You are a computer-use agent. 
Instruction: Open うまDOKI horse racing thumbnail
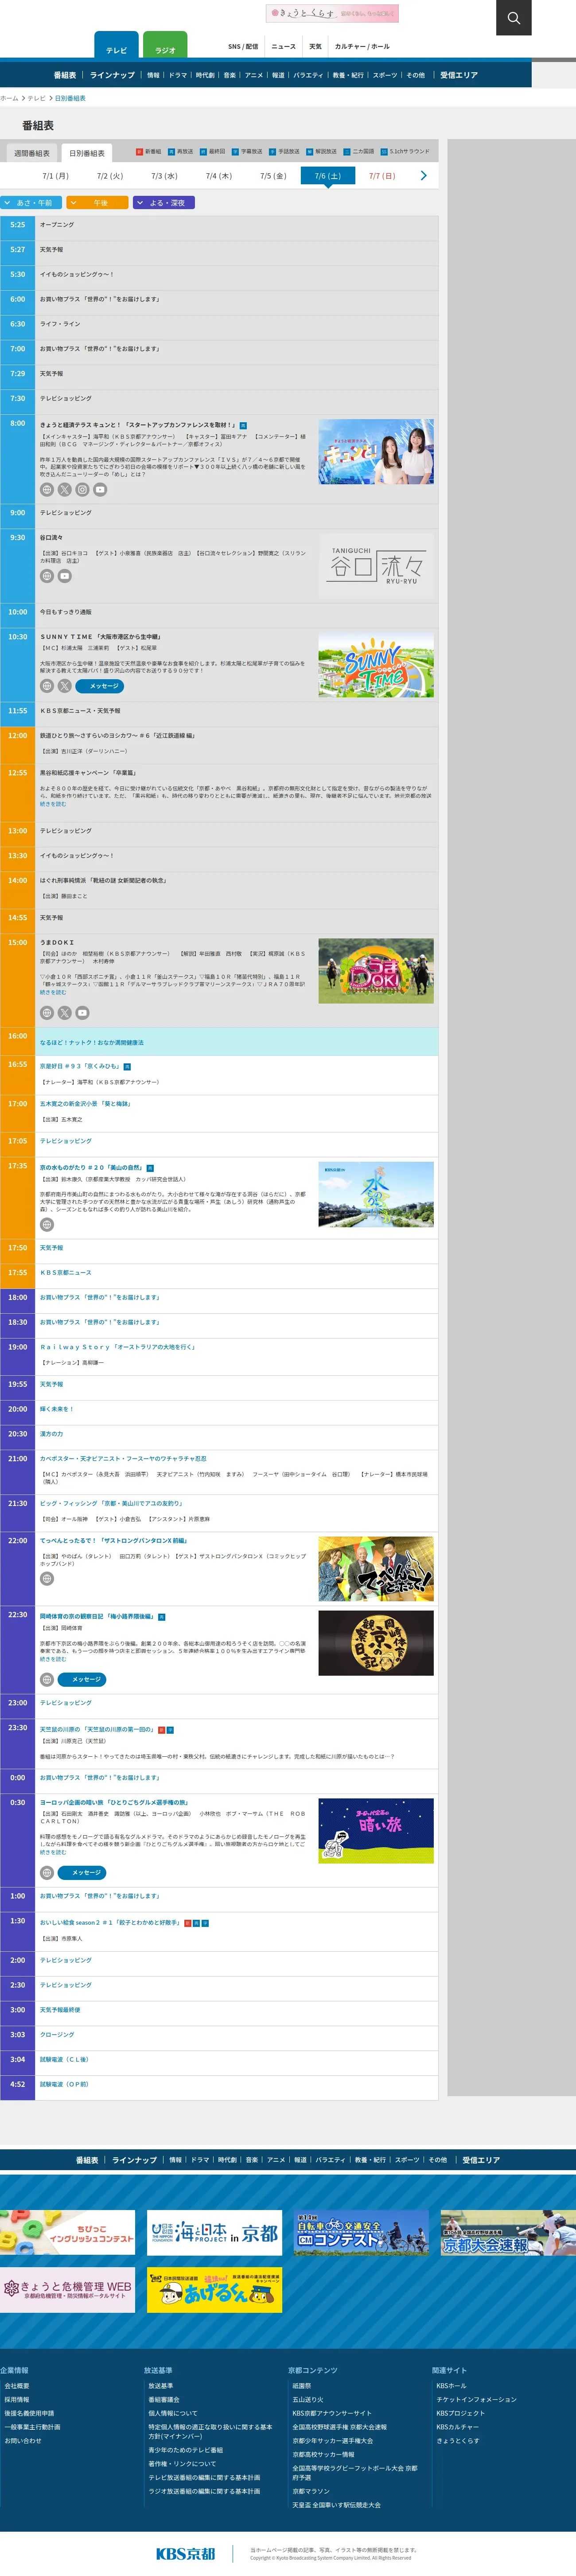376,971
